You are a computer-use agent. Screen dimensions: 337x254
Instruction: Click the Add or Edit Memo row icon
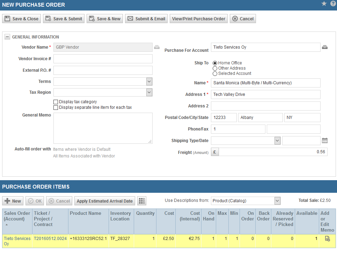pos(327,239)
